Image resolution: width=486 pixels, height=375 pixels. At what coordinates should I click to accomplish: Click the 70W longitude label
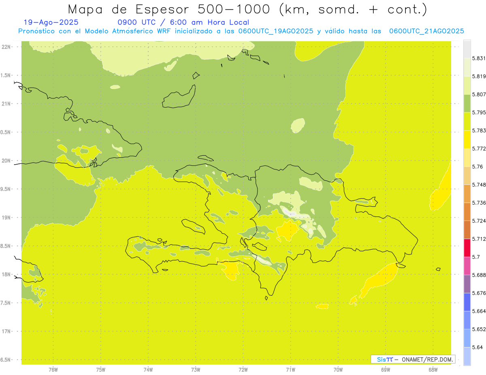pyautogui.click(x=338, y=369)
